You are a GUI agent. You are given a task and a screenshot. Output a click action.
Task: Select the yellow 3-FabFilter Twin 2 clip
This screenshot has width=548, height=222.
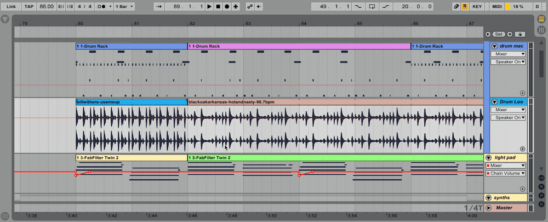[x=132, y=158]
